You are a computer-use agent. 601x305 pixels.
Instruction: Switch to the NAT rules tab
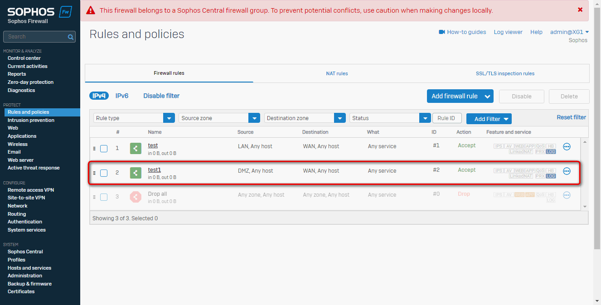[337, 73]
